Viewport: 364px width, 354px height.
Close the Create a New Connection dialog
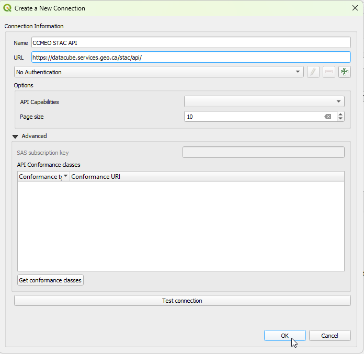pos(355,8)
